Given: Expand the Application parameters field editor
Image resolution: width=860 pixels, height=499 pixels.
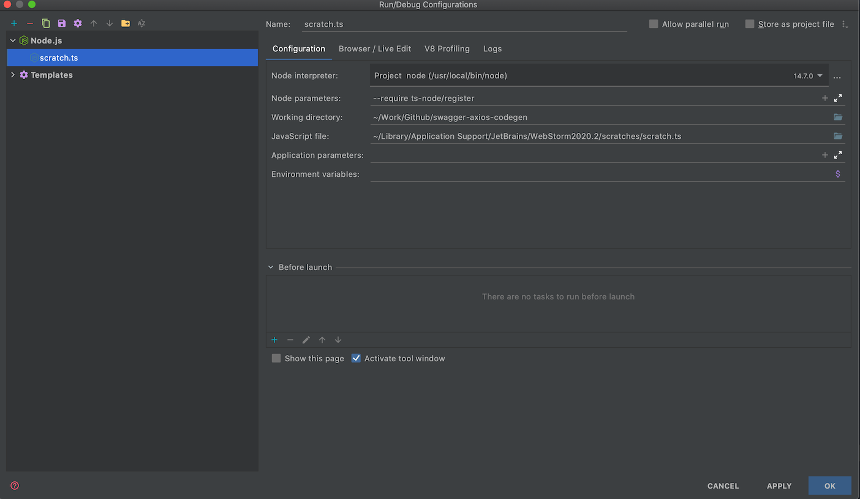Looking at the screenshot, I should tap(838, 155).
